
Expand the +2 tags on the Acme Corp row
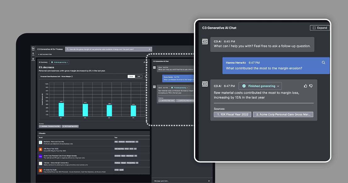[x=136, y=156]
